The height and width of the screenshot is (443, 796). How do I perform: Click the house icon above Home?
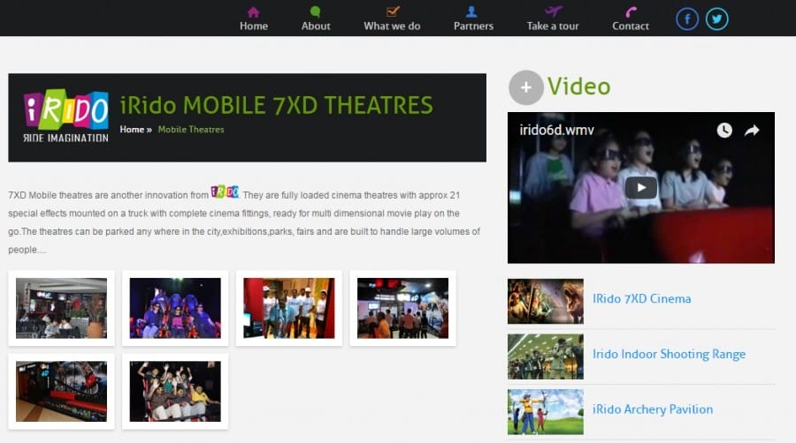click(x=253, y=11)
